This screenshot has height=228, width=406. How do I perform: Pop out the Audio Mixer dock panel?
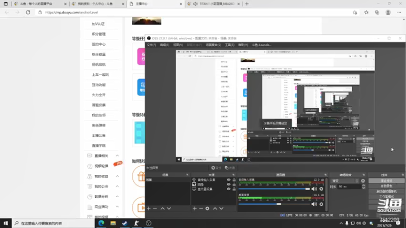coord(325,175)
